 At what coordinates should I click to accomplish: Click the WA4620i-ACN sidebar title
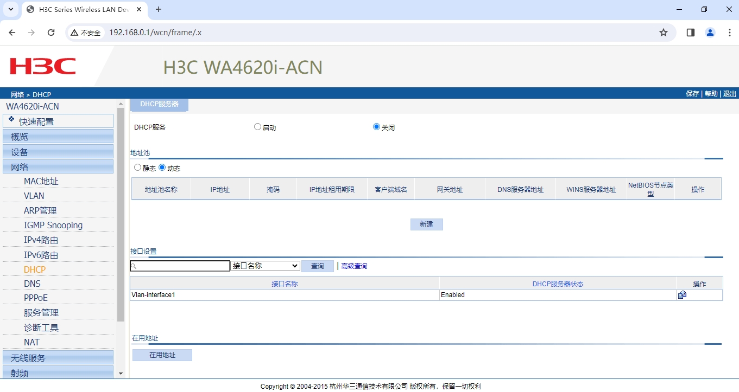tap(33, 106)
